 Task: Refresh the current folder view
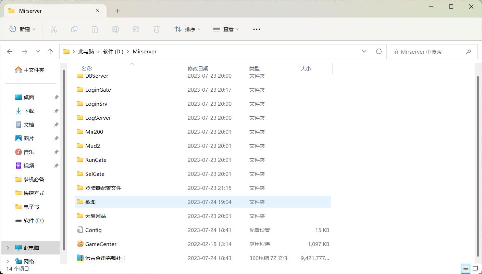click(x=379, y=51)
